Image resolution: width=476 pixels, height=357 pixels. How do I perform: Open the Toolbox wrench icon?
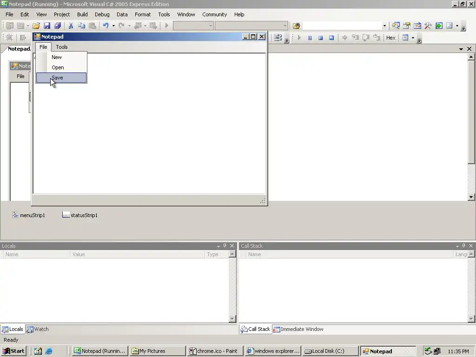coord(428,26)
